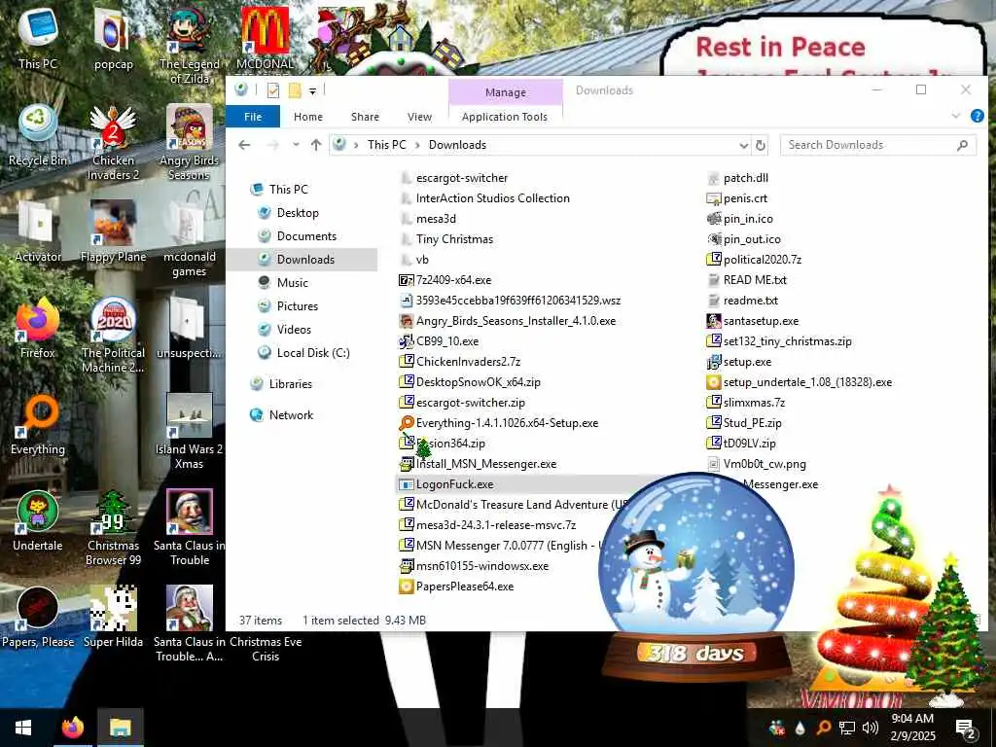Open the File menu tab
This screenshot has height=747, width=996.
click(x=253, y=117)
